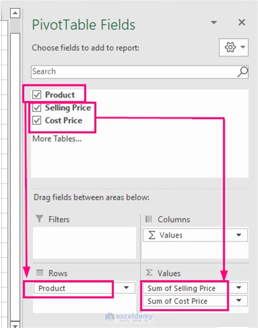The height and width of the screenshot is (328, 258).
Task: Click the worksheet scroll down arrow
Action: [15, 325]
